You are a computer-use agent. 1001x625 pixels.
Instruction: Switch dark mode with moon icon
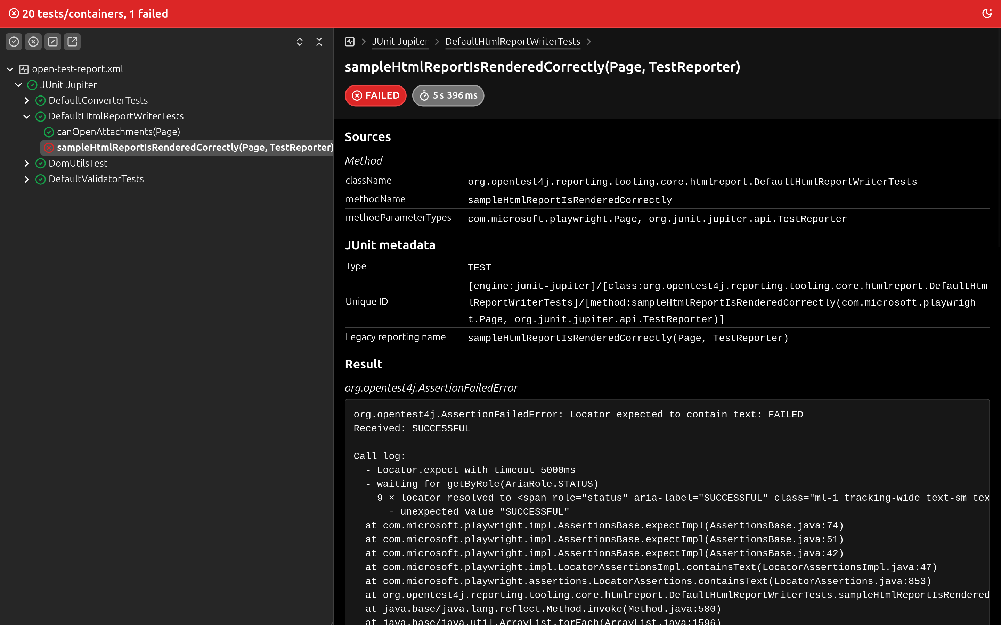click(x=987, y=14)
